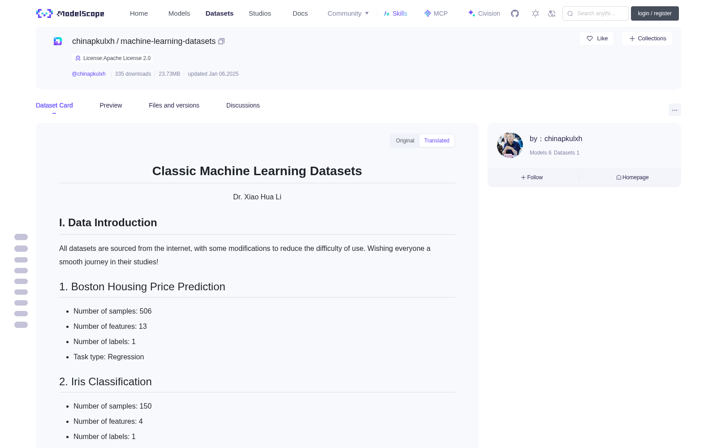Follow the author chinapkulxh
The height and width of the screenshot is (448, 717).
coord(532,177)
